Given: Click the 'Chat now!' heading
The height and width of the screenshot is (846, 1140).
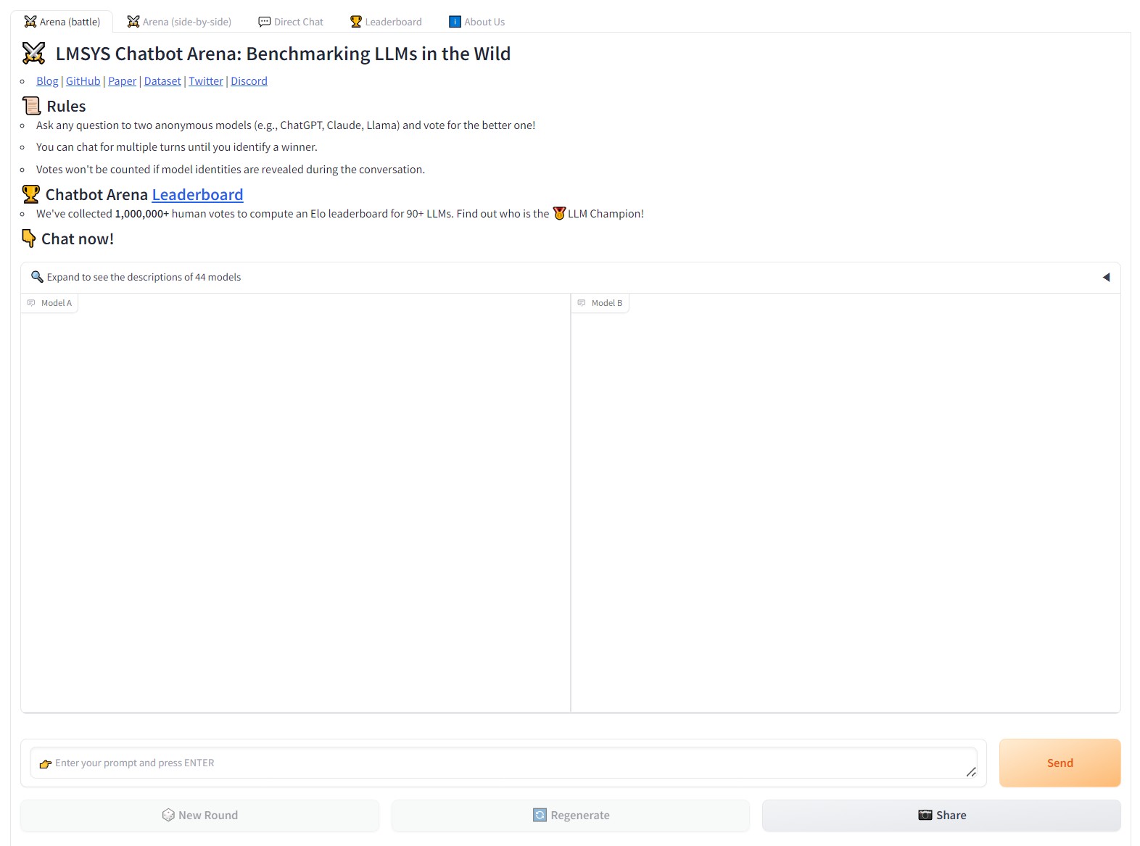Looking at the screenshot, I should pos(78,239).
